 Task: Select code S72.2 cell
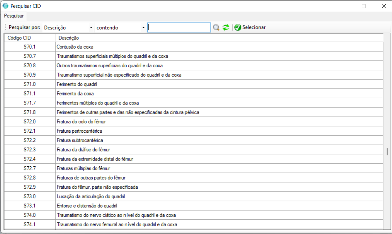(x=30, y=140)
